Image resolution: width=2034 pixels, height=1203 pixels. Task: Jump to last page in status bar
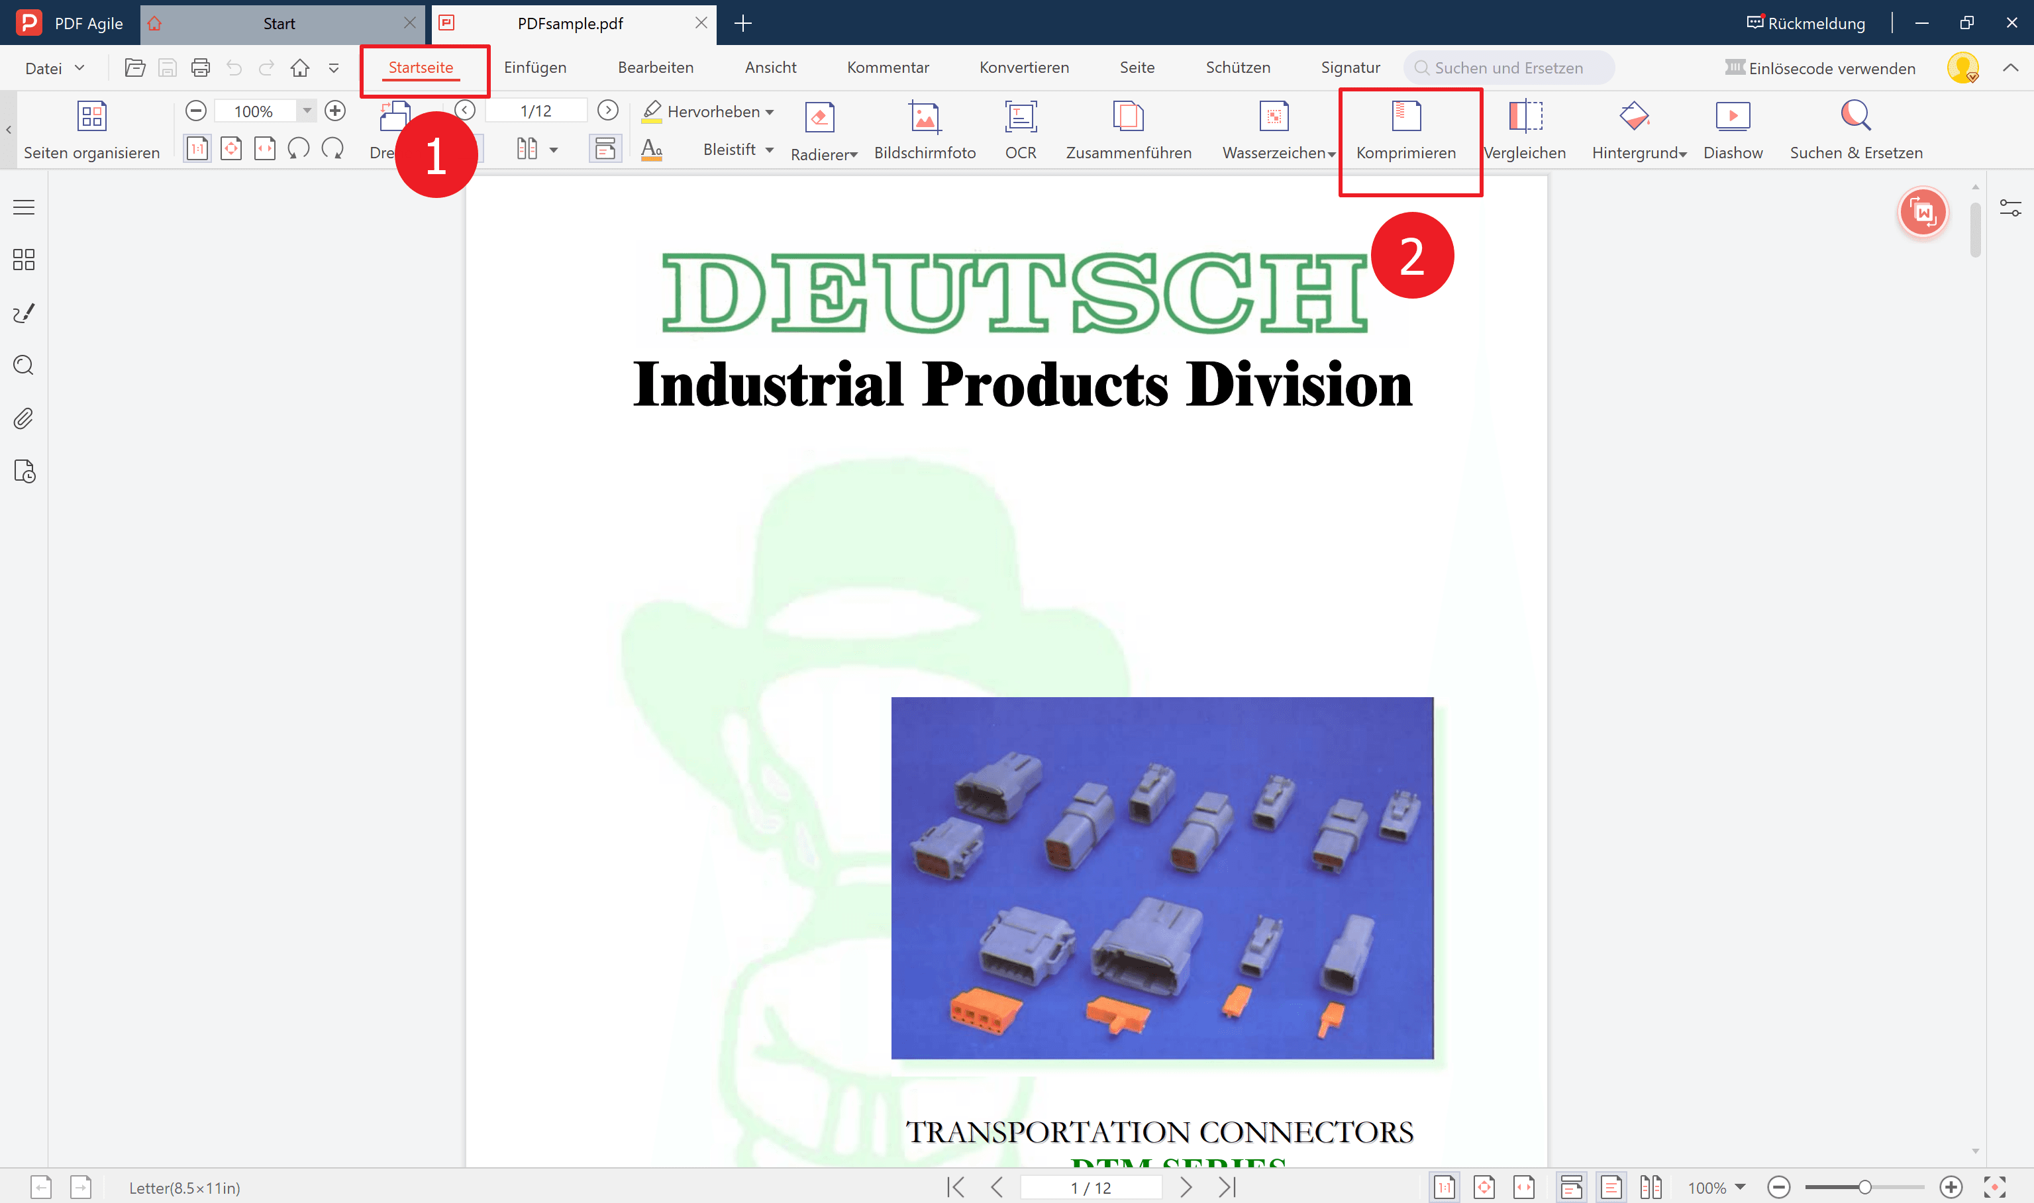[x=1227, y=1188]
